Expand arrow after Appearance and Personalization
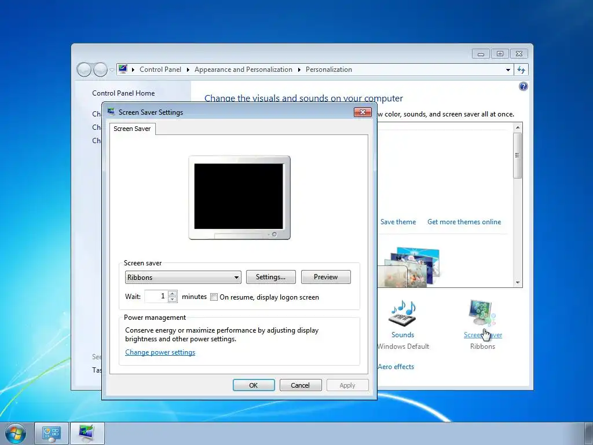The height and width of the screenshot is (445, 593). (x=299, y=70)
